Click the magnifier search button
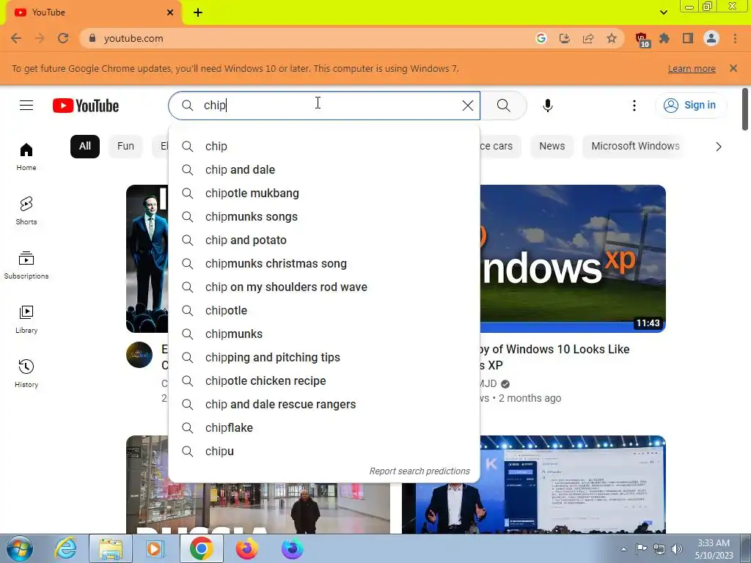751x563 pixels. [x=503, y=106]
